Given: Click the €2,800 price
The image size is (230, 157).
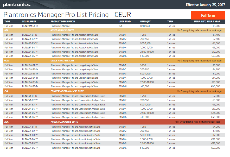Looking at the screenshot, I should 216,96.
